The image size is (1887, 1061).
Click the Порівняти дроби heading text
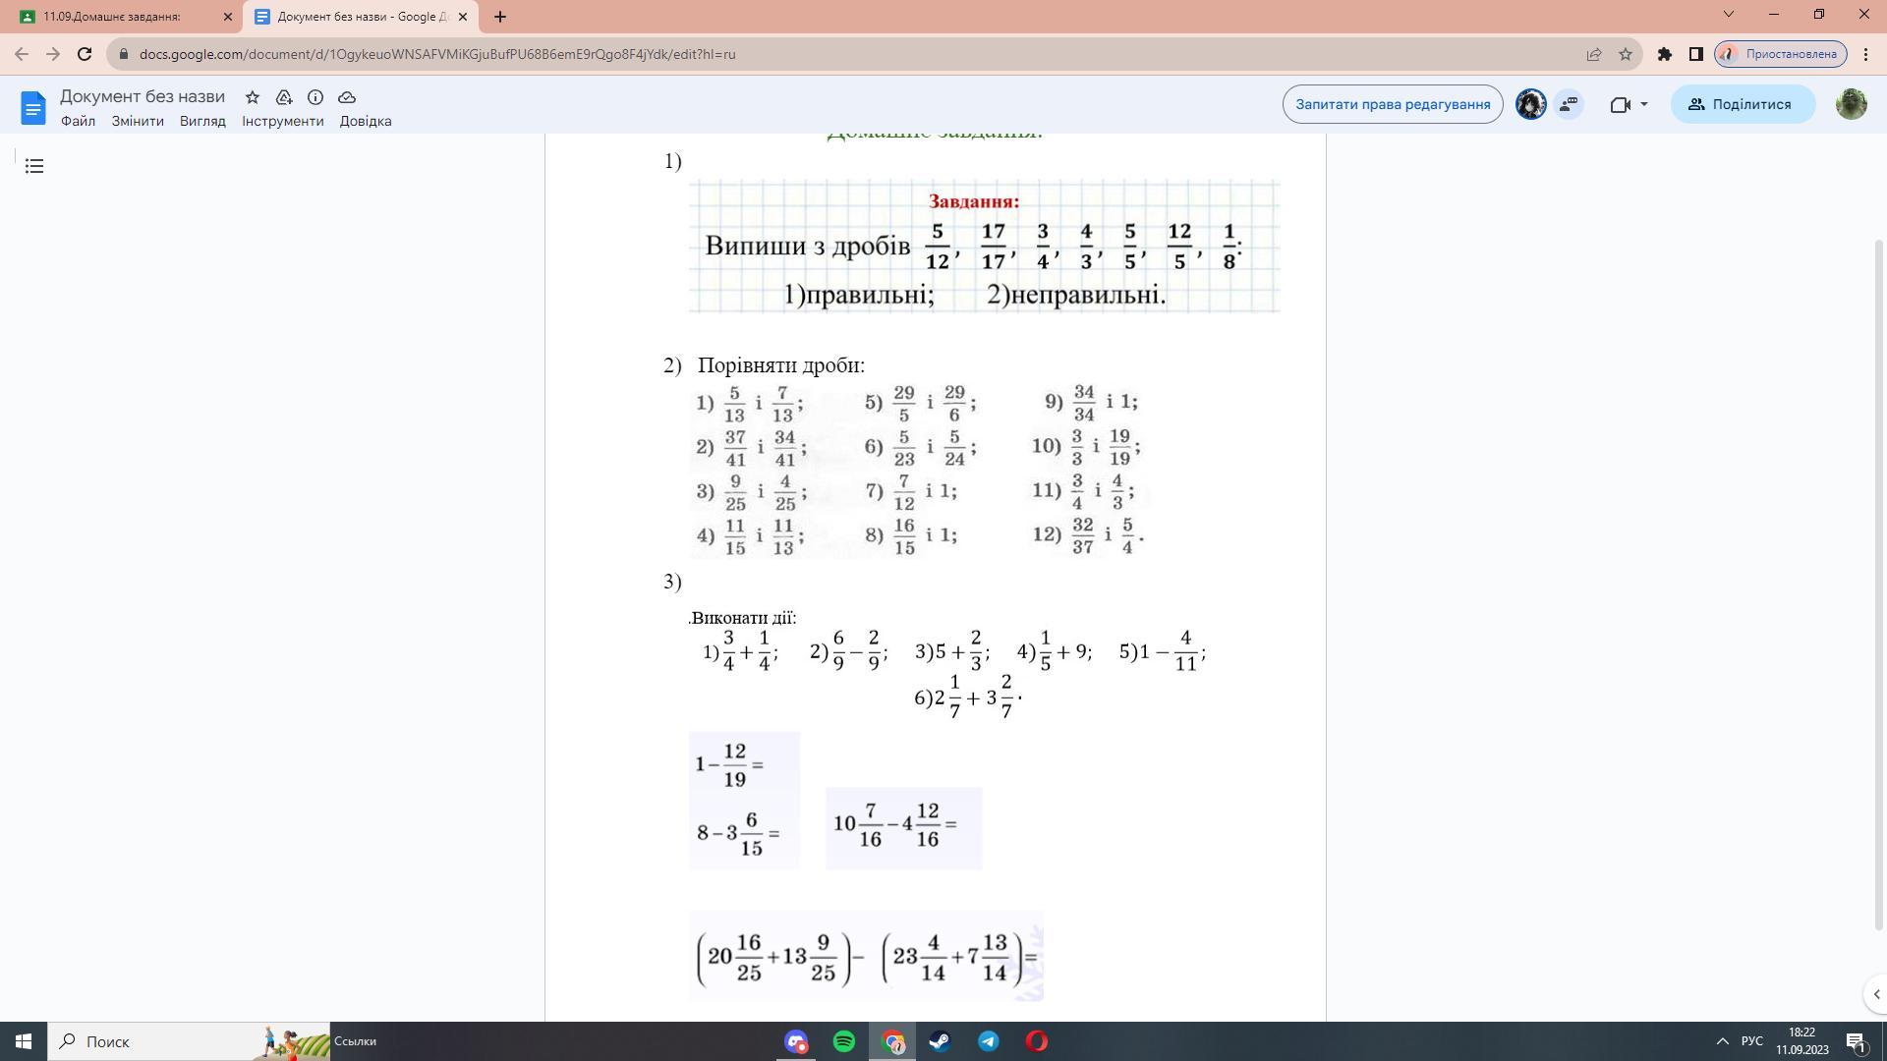[781, 365]
